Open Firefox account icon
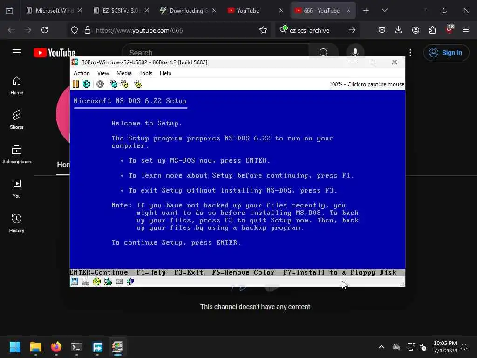The width and height of the screenshot is (477, 358). [x=416, y=30]
